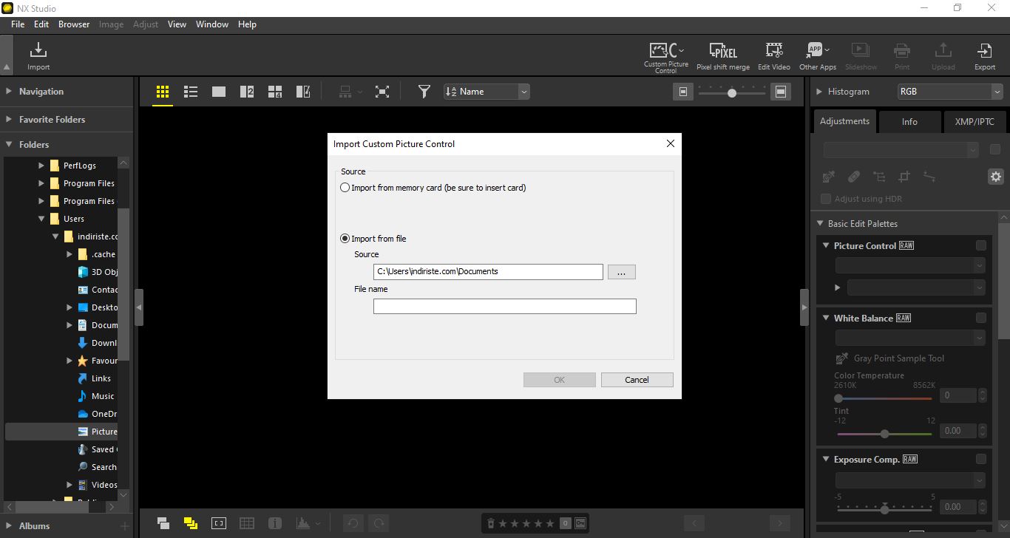Collapse the Folders panel
The width and height of the screenshot is (1010, 538).
point(10,145)
